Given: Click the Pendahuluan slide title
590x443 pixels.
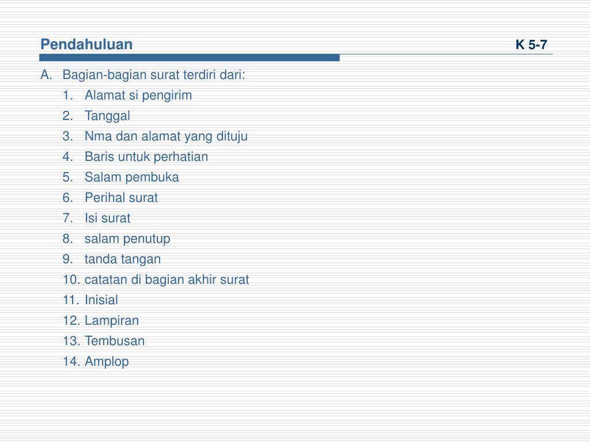Looking at the screenshot, I should tap(86, 44).
